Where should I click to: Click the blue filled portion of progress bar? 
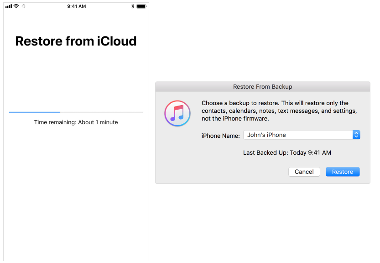[35, 112]
